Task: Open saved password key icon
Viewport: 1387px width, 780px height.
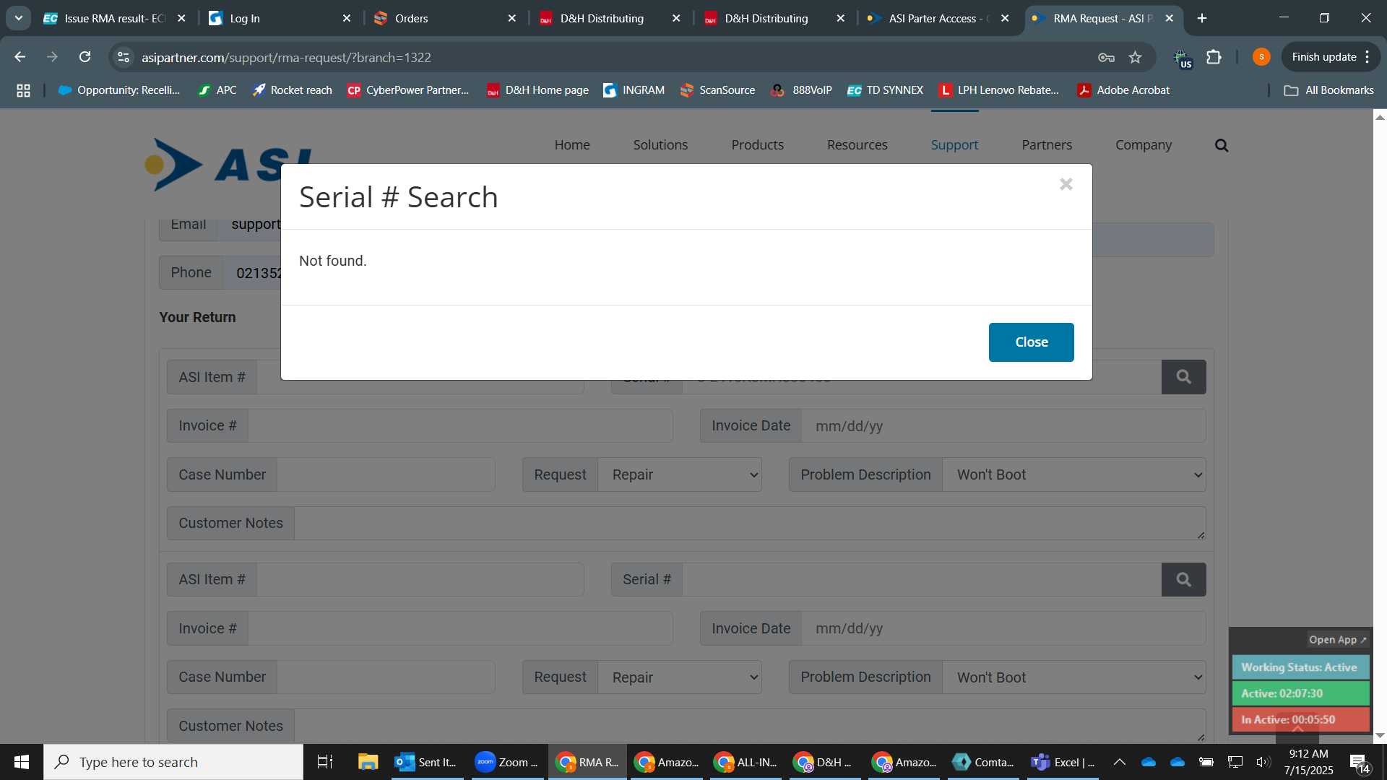Action: (1106, 57)
